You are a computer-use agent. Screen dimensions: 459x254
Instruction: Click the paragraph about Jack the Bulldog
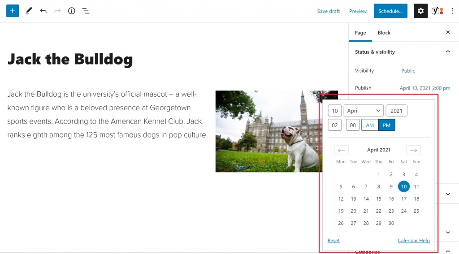pos(108,114)
